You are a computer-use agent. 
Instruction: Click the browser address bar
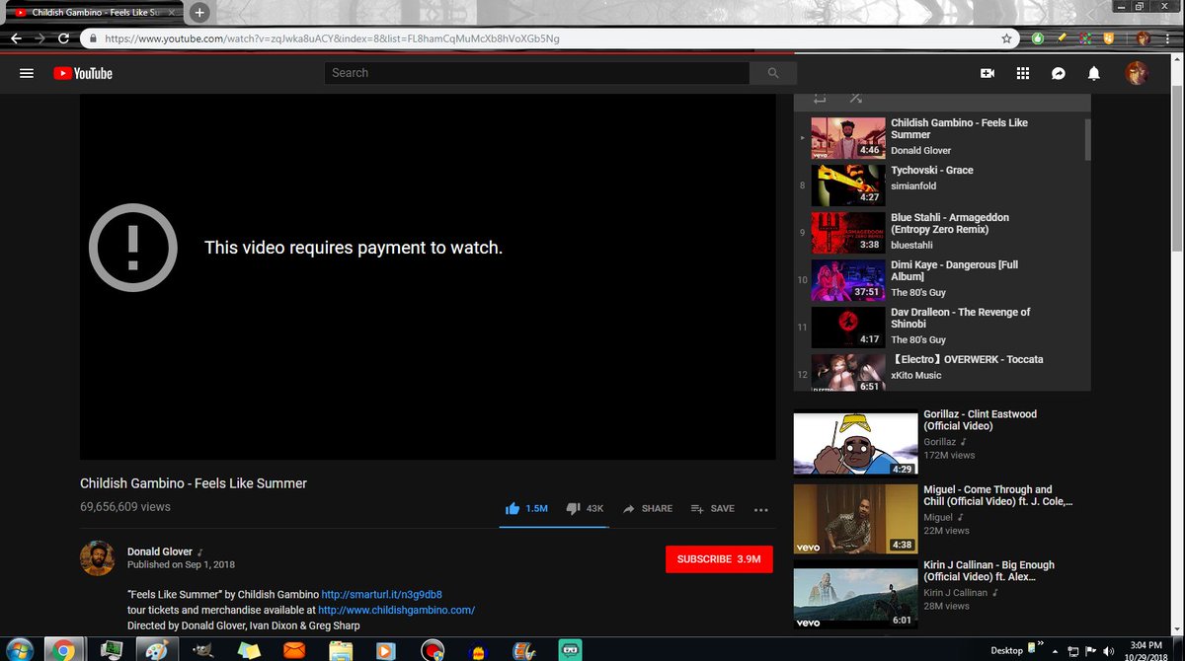pyautogui.click(x=548, y=38)
